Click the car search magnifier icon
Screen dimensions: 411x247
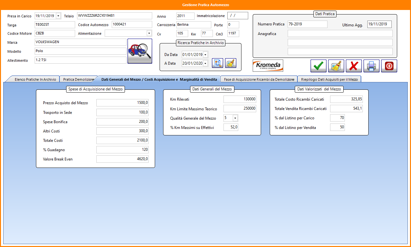[x=140, y=51]
